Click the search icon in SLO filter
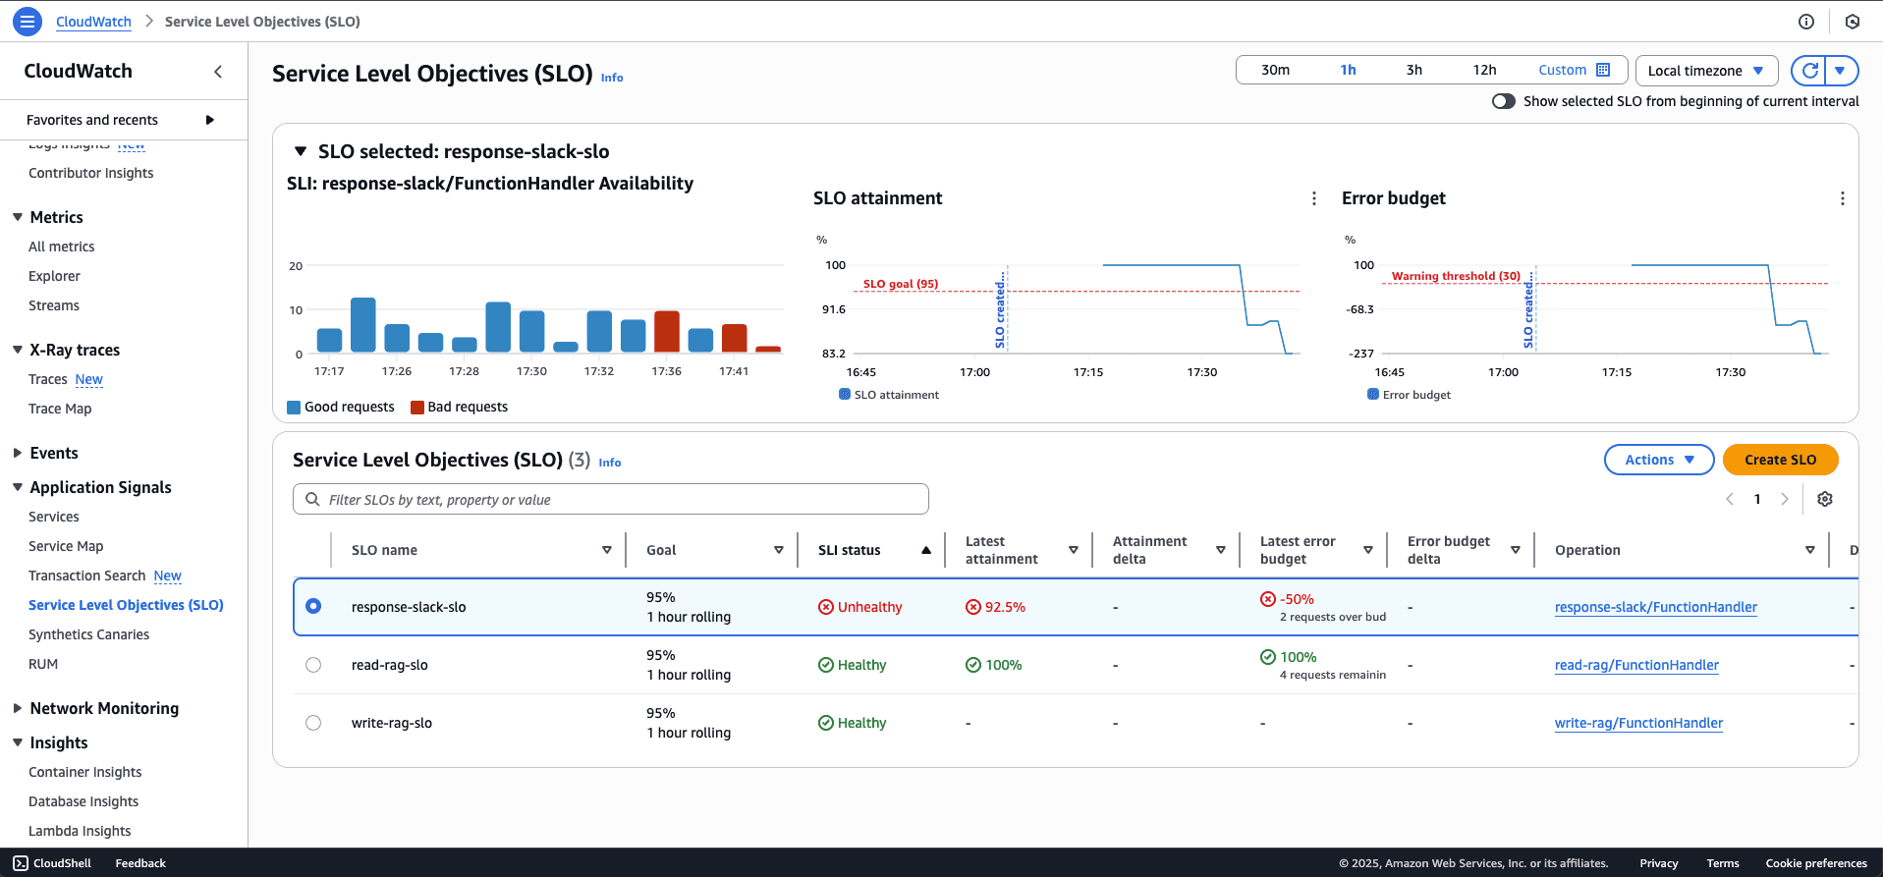 [x=312, y=499]
